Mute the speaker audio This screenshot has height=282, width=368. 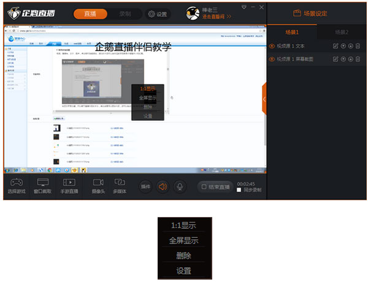(x=163, y=187)
